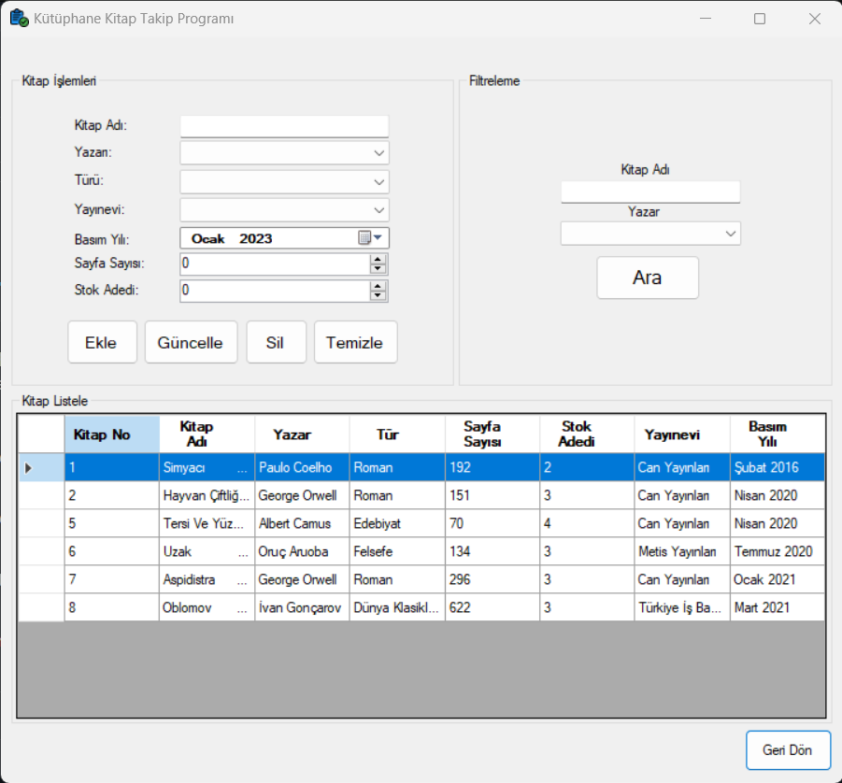Click the app icon in the title bar

tap(20, 19)
